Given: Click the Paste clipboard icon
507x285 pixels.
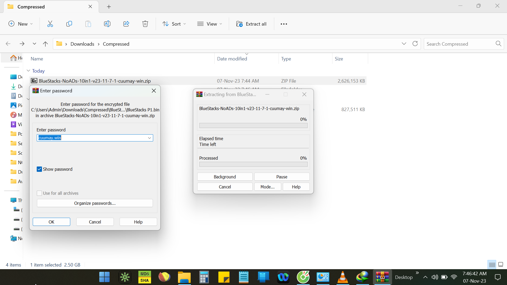Looking at the screenshot, I should (x=88, y=24).
